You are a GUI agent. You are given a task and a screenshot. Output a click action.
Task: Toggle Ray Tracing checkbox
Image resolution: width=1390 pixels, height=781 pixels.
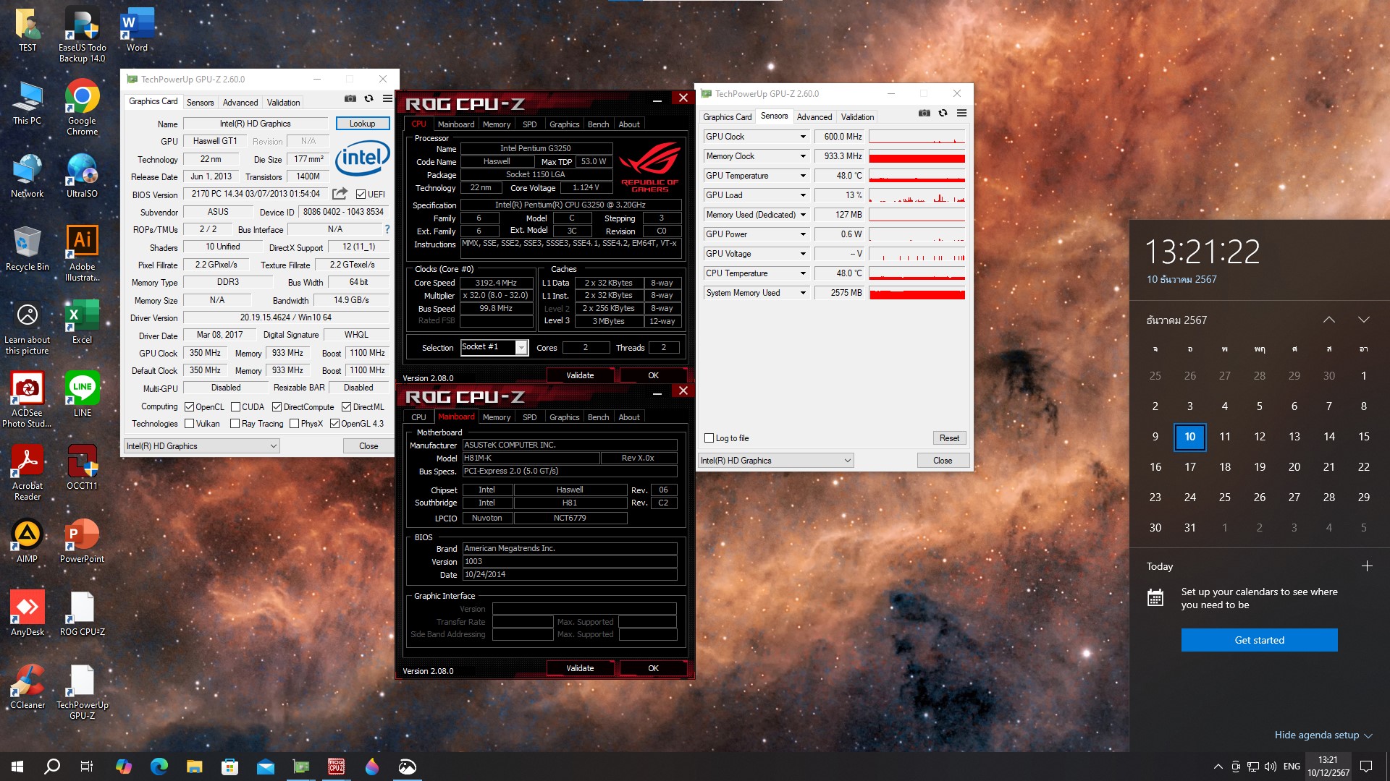pyautogui.click(x=235, y=424)
